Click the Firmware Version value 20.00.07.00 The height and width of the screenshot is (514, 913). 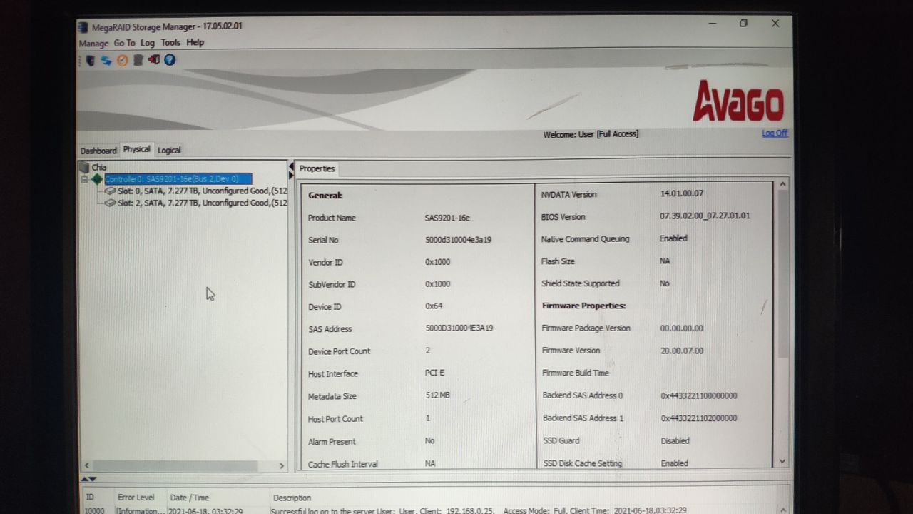pos(682,351)
